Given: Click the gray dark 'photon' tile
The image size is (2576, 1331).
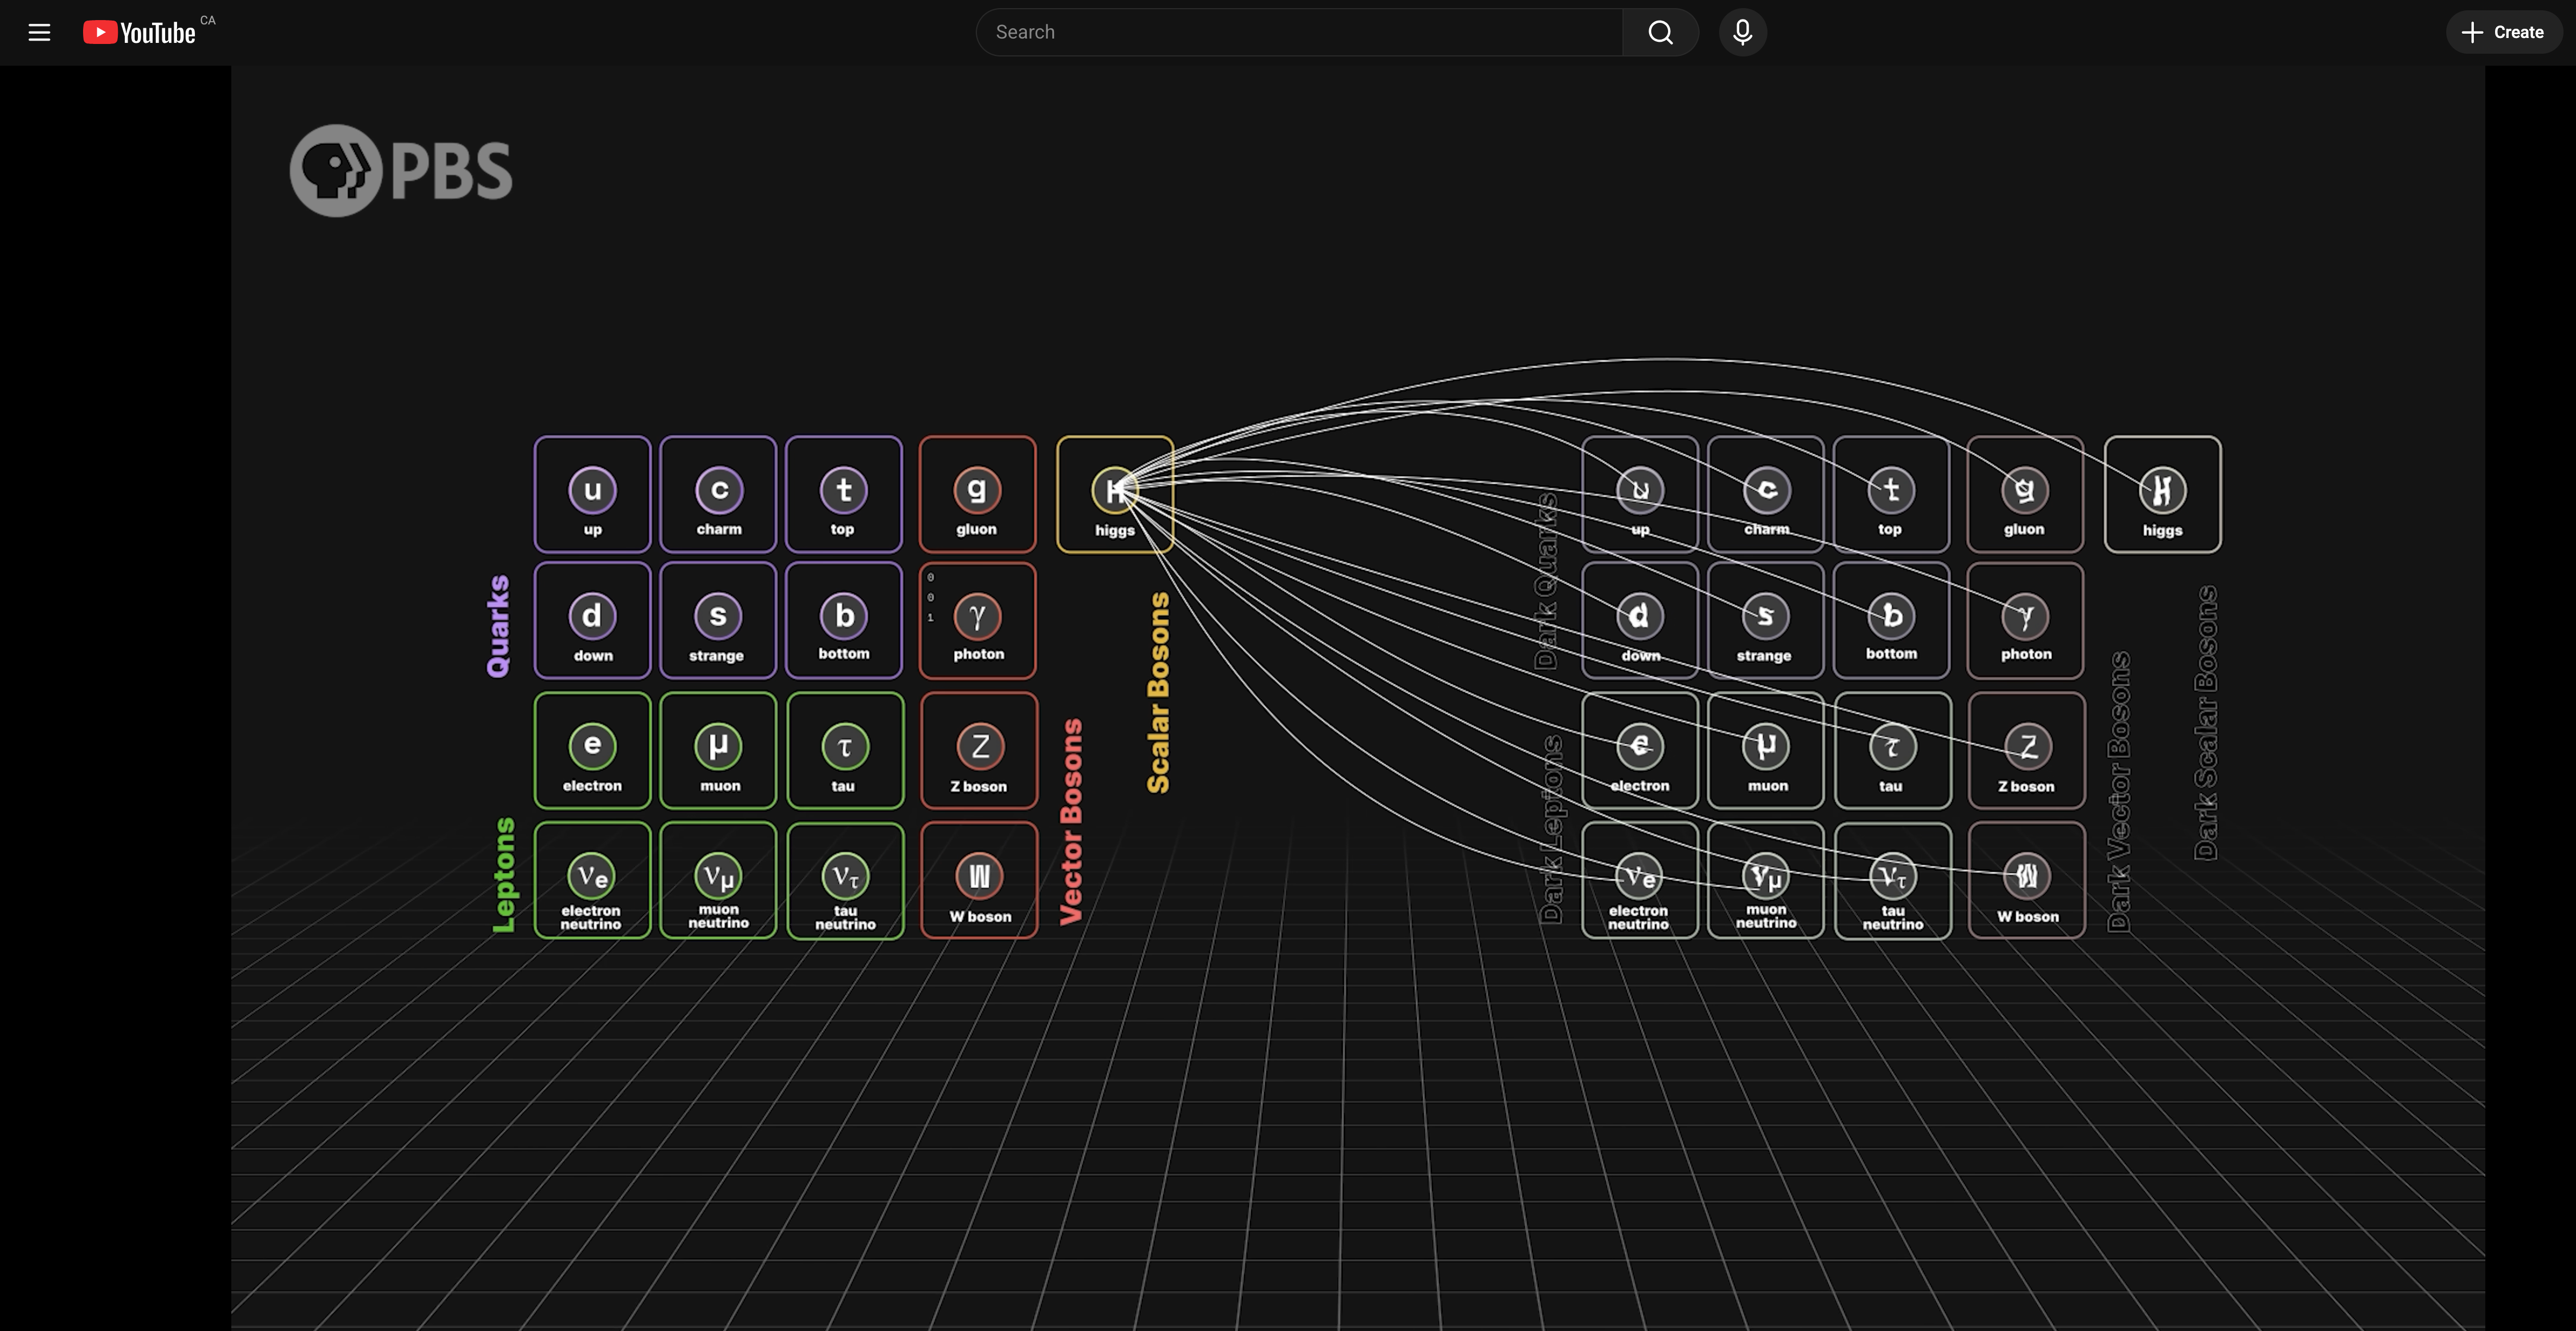Looking at the screenshot, I should [2025, 620].
